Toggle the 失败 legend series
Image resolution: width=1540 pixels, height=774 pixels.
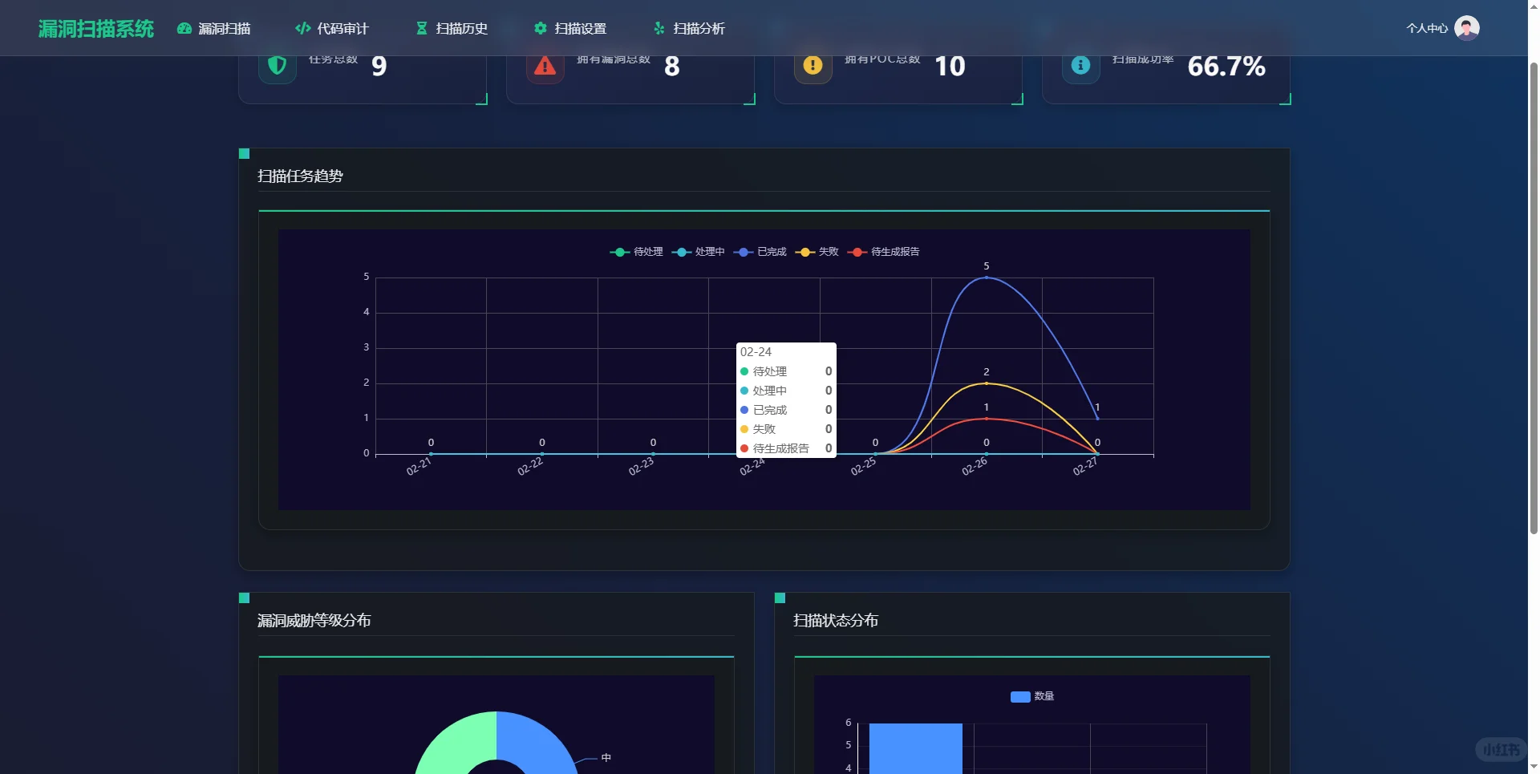[x=817, y=252]
